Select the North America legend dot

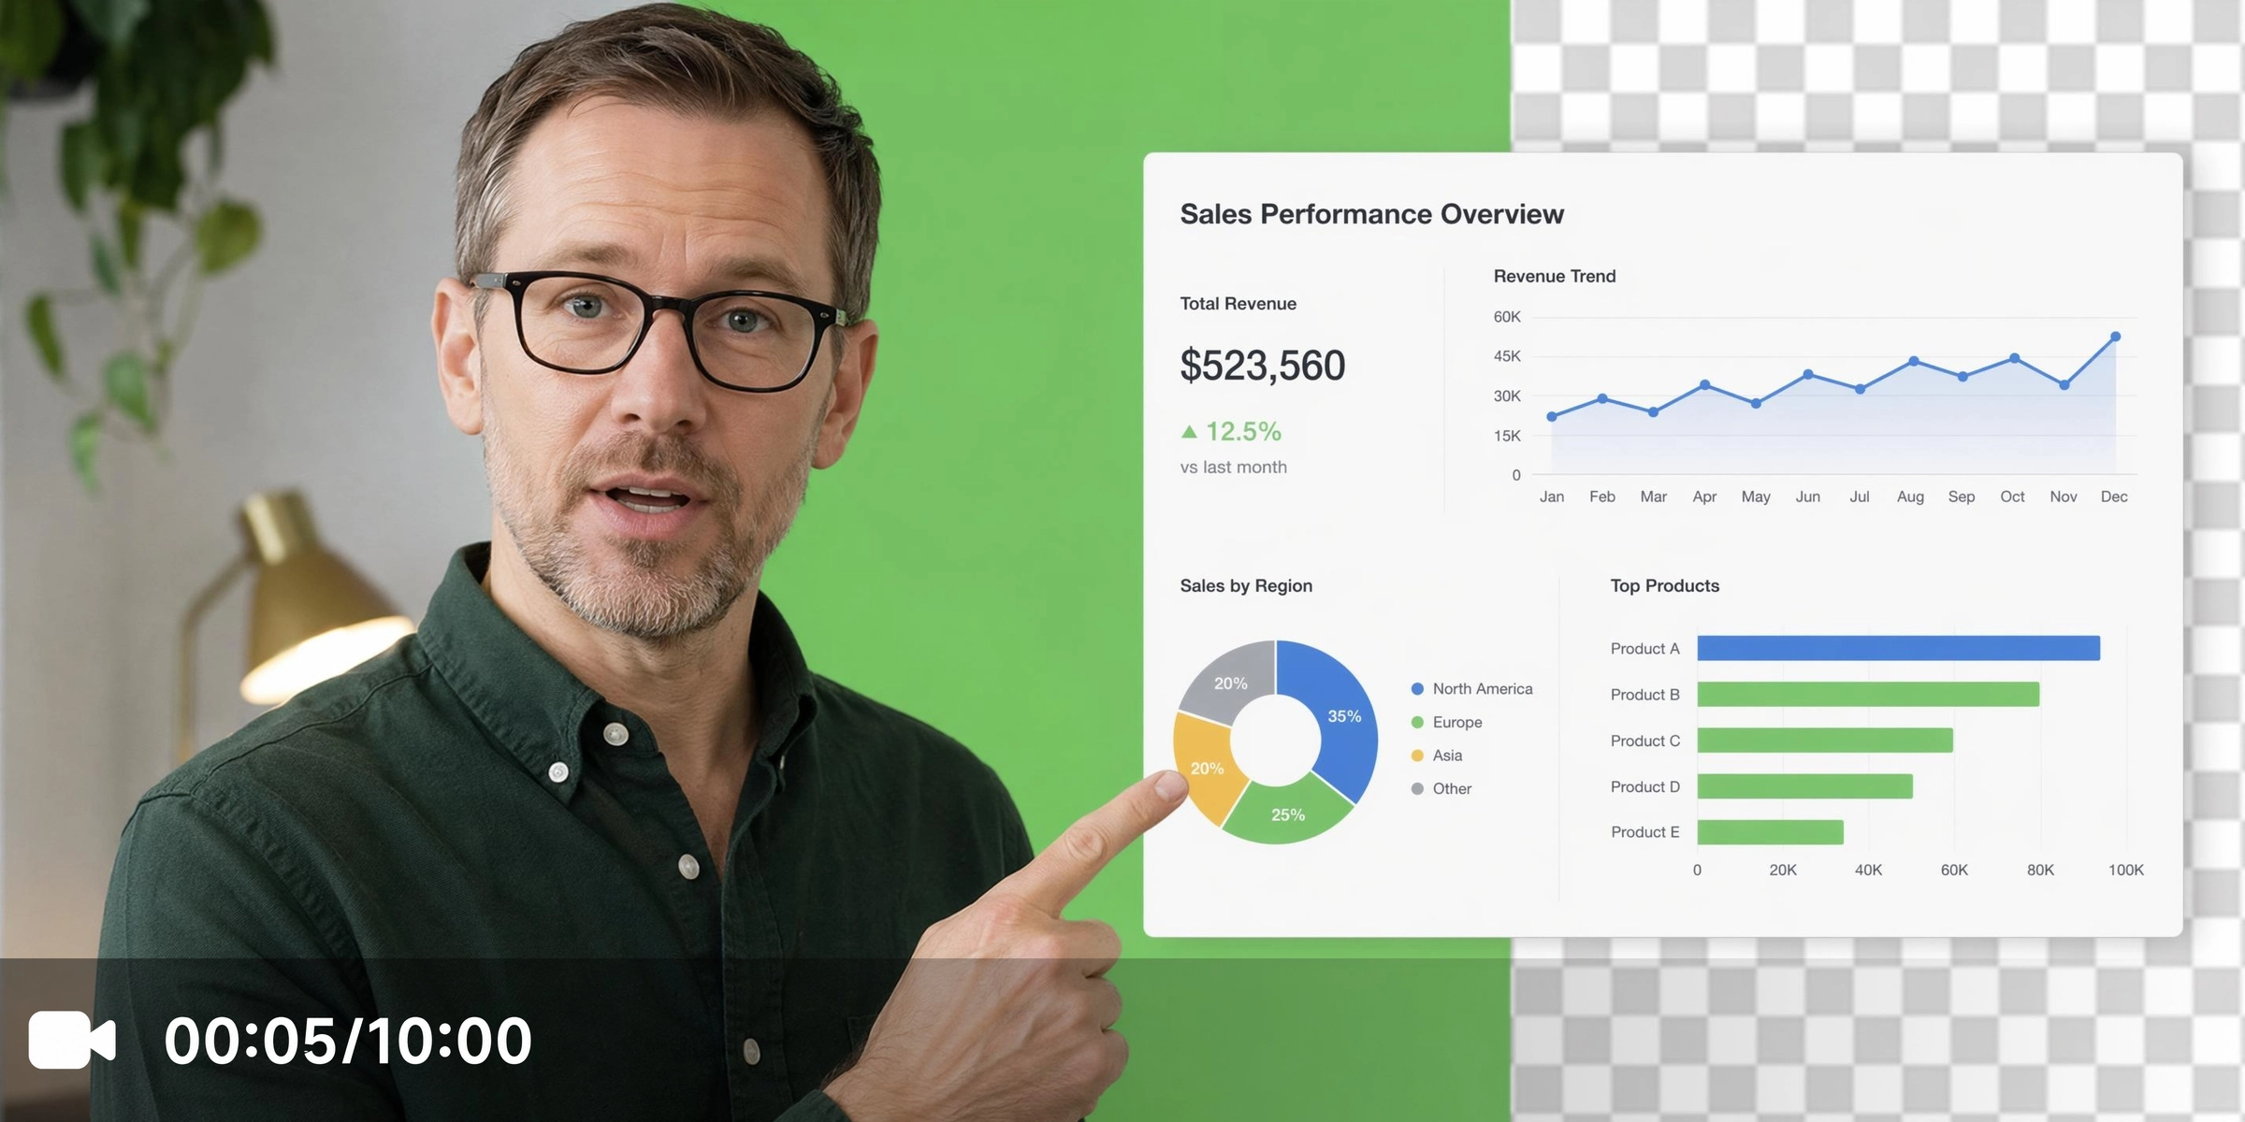click(x=1417, y=689)
